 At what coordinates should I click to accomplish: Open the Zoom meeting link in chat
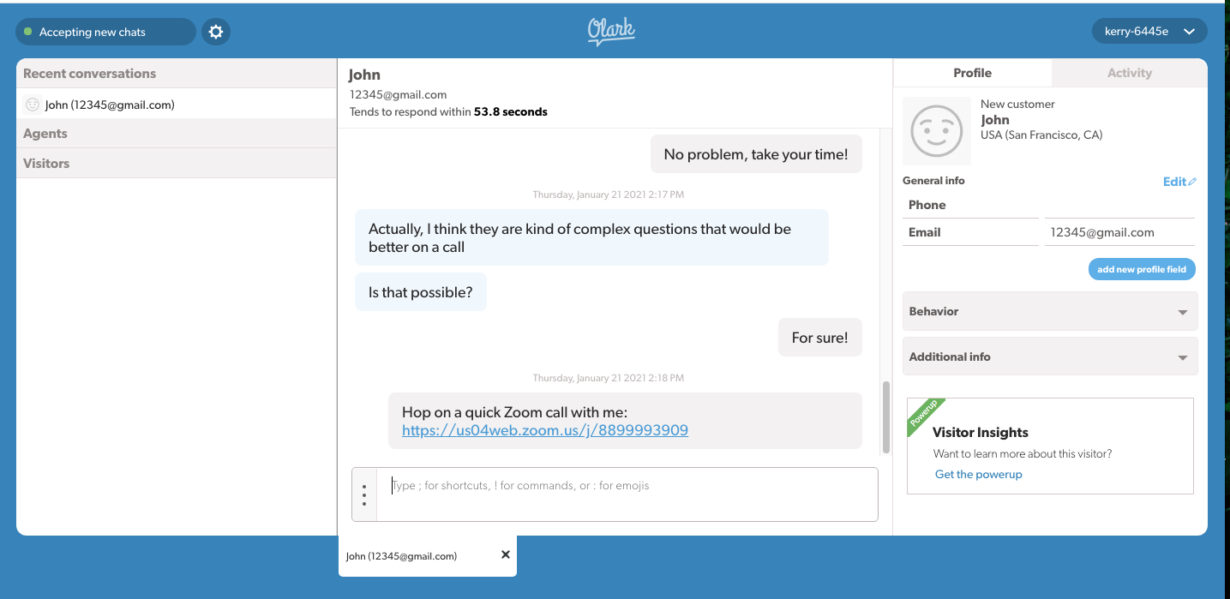pyautogui.click(x=545, y=430)
